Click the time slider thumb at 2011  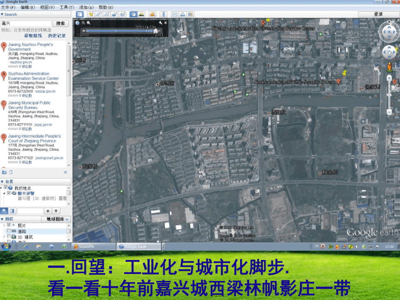tap(156, 31)
